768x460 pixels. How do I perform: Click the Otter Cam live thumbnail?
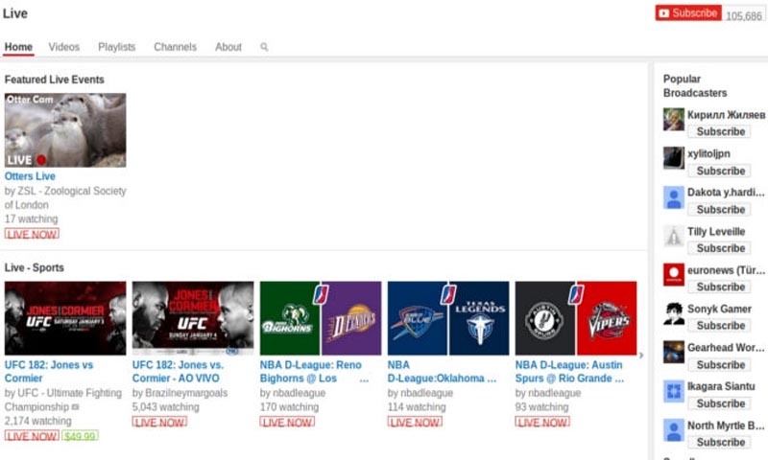point(65,130)
